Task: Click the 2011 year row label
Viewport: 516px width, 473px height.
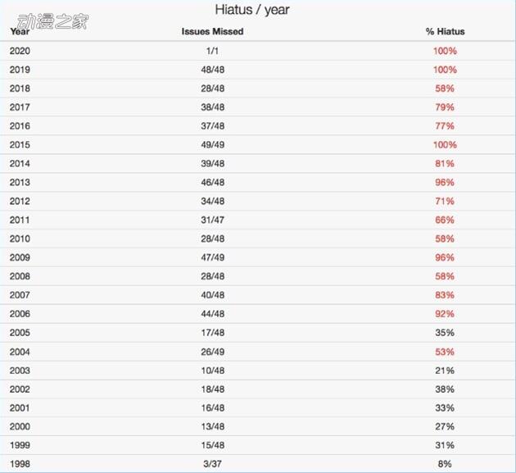Action: [20, 220]
